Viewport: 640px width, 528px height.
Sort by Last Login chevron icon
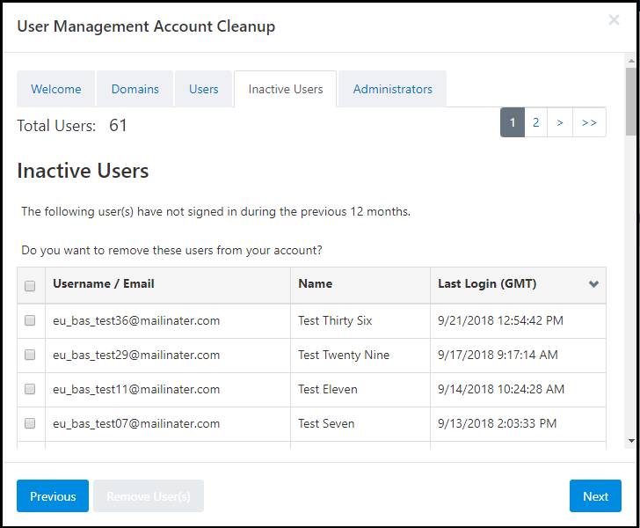593,284
